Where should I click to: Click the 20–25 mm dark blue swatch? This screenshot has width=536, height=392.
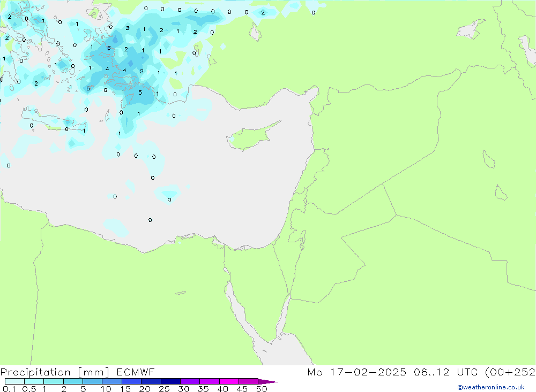(x=151, y=381)
